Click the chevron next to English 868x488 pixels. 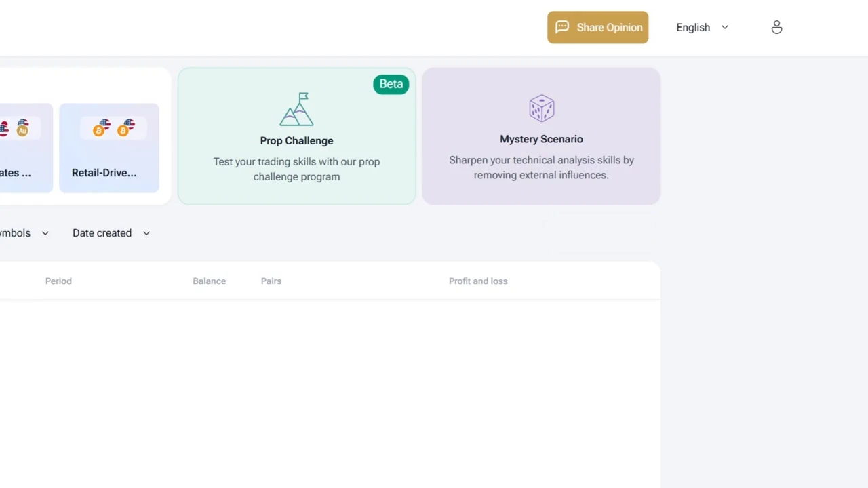pos(724,27)
